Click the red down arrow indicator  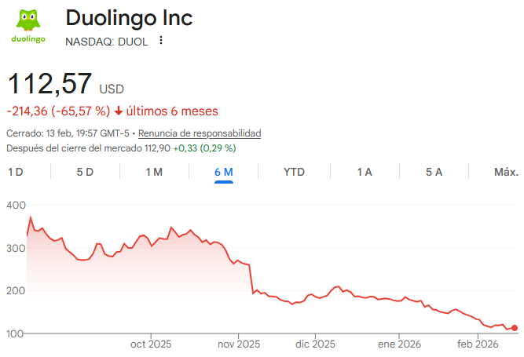[119, 111]
